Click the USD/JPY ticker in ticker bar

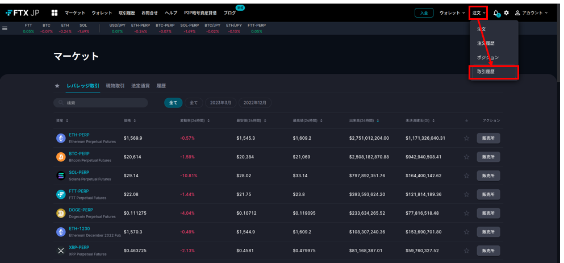117,28
